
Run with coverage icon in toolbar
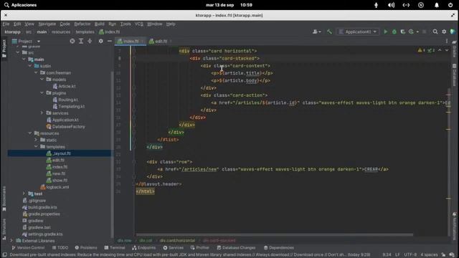[x=403, y=32]
